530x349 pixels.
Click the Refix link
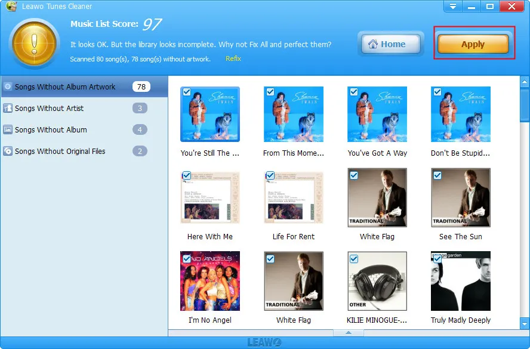pos(233,58)
